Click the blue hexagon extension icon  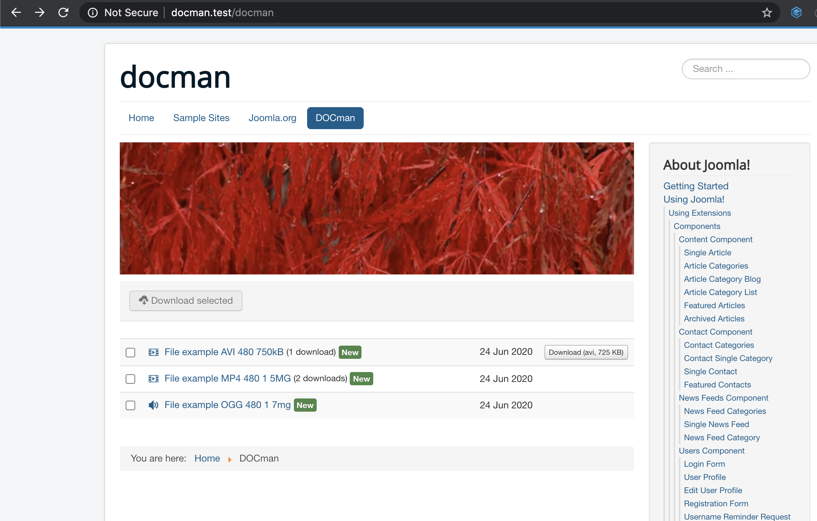pos(796,12)
